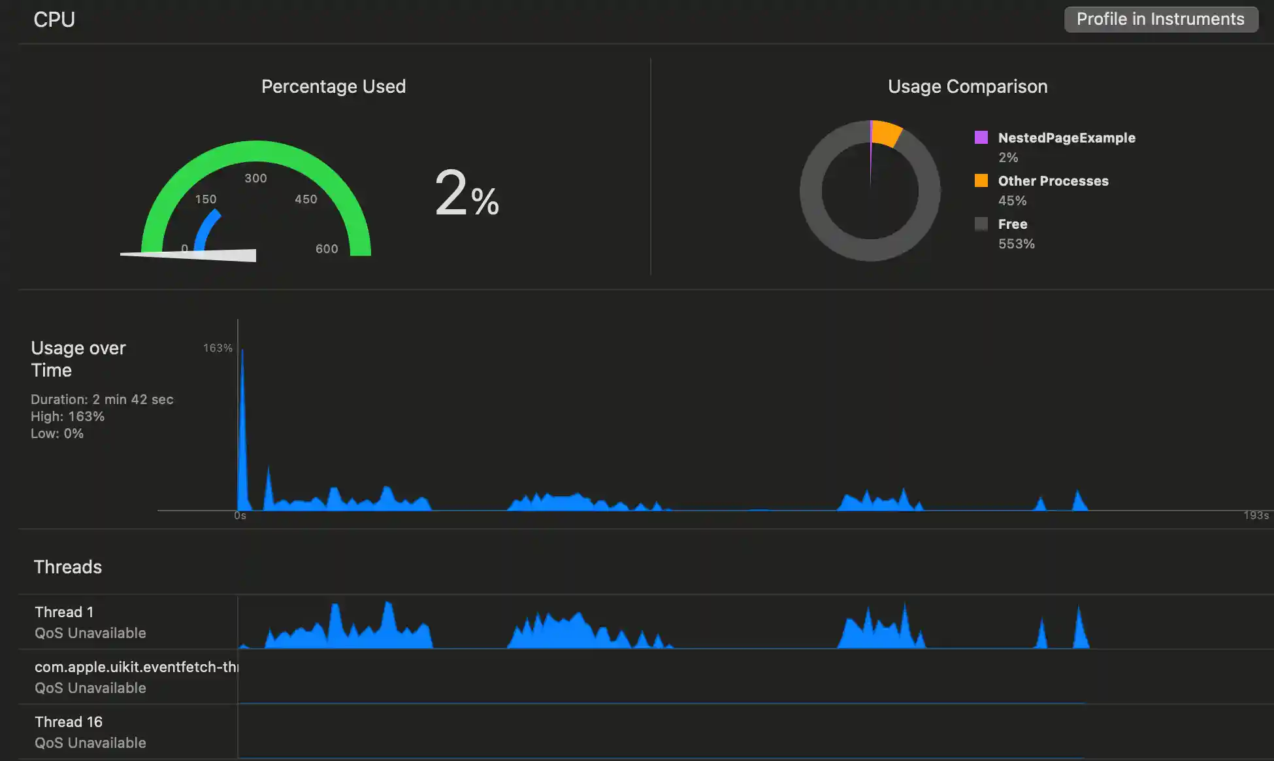The width and height of the screenshot is (1274, 761).
Task: Click the Usage over Time heading
Action: point(78,359)
